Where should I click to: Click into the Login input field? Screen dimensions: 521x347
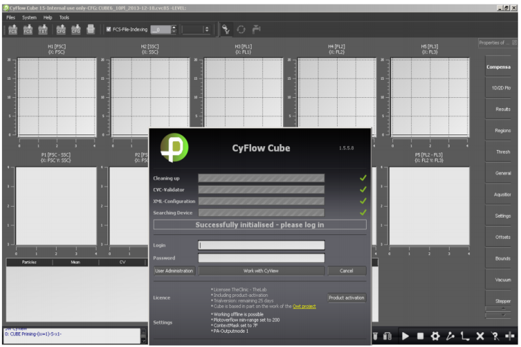click(261, 245)
